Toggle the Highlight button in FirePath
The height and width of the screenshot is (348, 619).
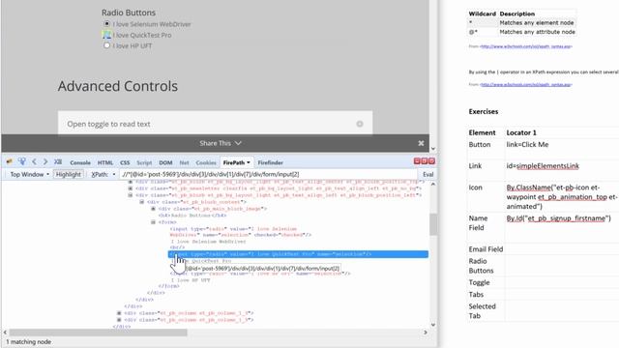point(69,174)
